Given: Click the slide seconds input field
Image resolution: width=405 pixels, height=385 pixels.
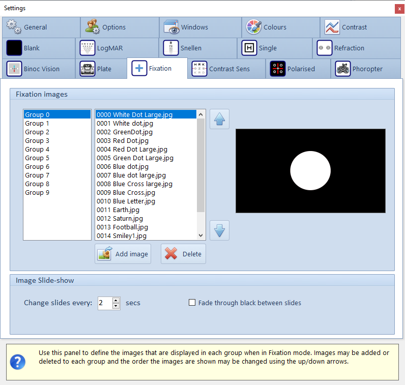Looking at the screenshot, I should click(x=104, y=303).
